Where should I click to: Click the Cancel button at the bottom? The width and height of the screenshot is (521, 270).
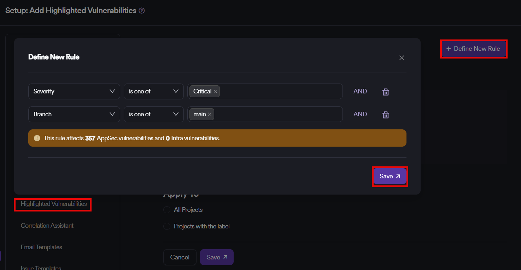point(180,257)
